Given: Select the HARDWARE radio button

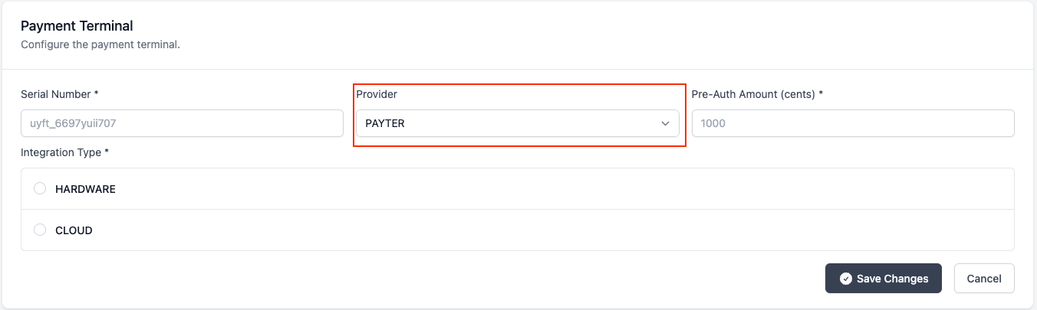Looking at the screenshot, I should pyautogui.click(x=40, y=189).
